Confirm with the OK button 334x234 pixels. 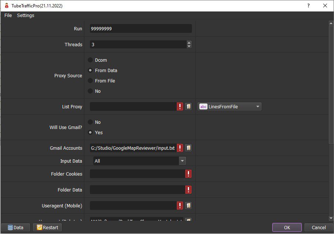tap(287, 227)
